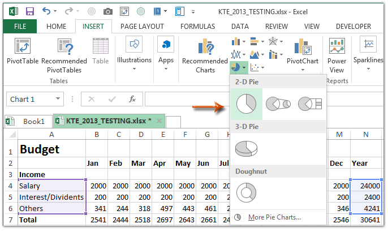
Task: Insert a radar or stock chart
Action: pos(273,41)
